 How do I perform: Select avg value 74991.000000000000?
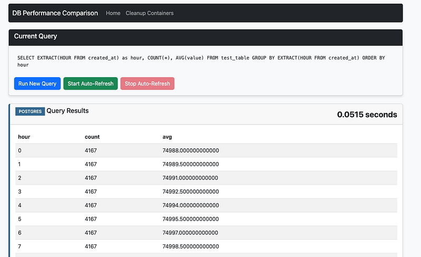tap(191, 178)
